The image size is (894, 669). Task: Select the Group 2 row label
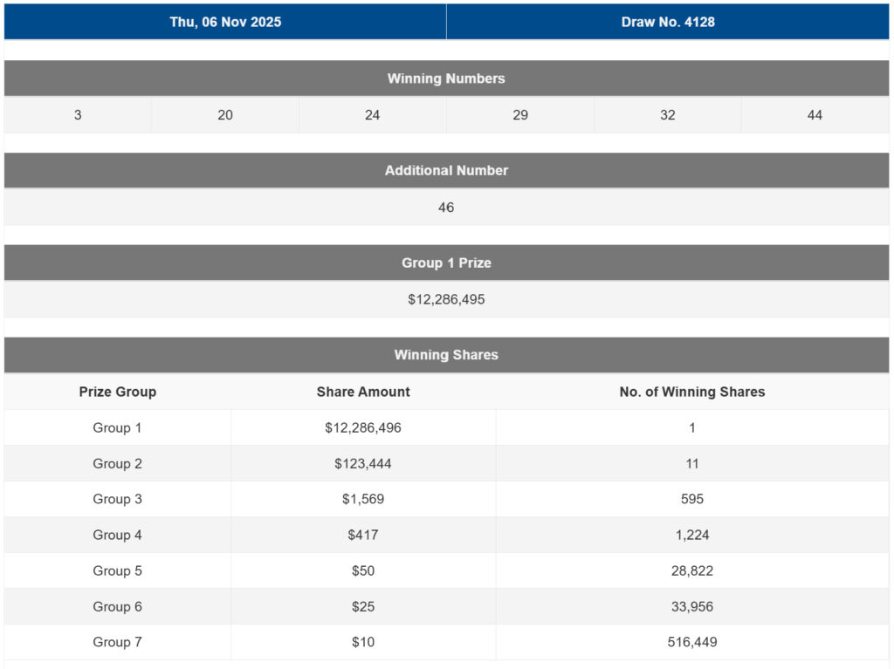tap(117, 464)
